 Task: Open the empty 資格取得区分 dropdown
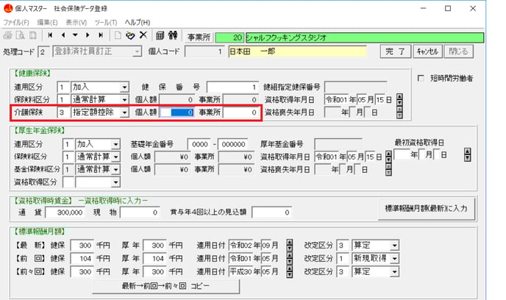(x=115, y=182)
